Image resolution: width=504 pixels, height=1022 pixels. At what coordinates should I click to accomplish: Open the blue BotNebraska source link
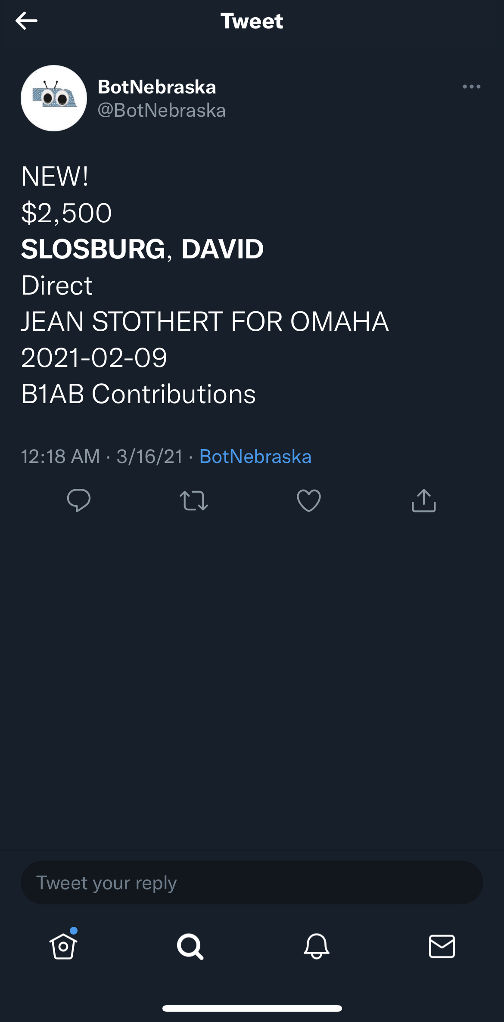tap(255, 457)
